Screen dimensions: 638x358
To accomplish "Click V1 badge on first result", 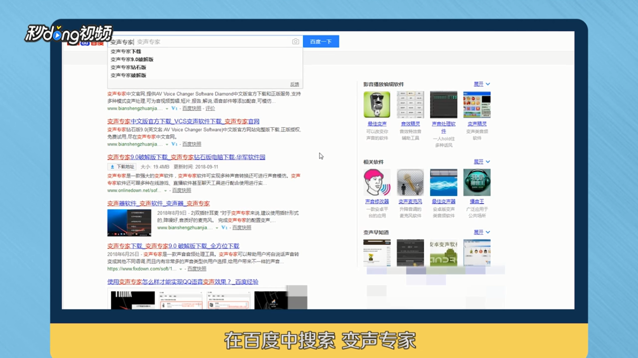I will tap(174, 108).
